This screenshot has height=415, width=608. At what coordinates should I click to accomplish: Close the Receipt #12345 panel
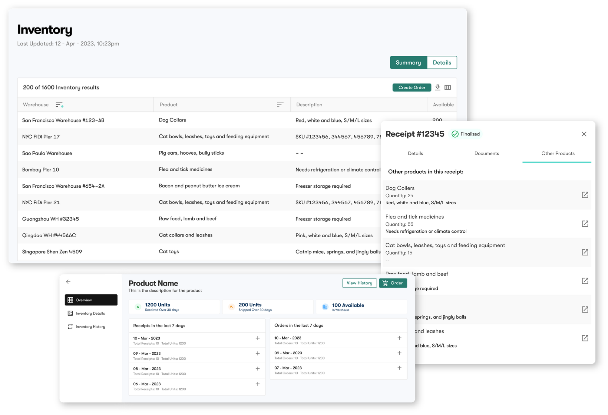pyautogui.click(x=584, y=134)
